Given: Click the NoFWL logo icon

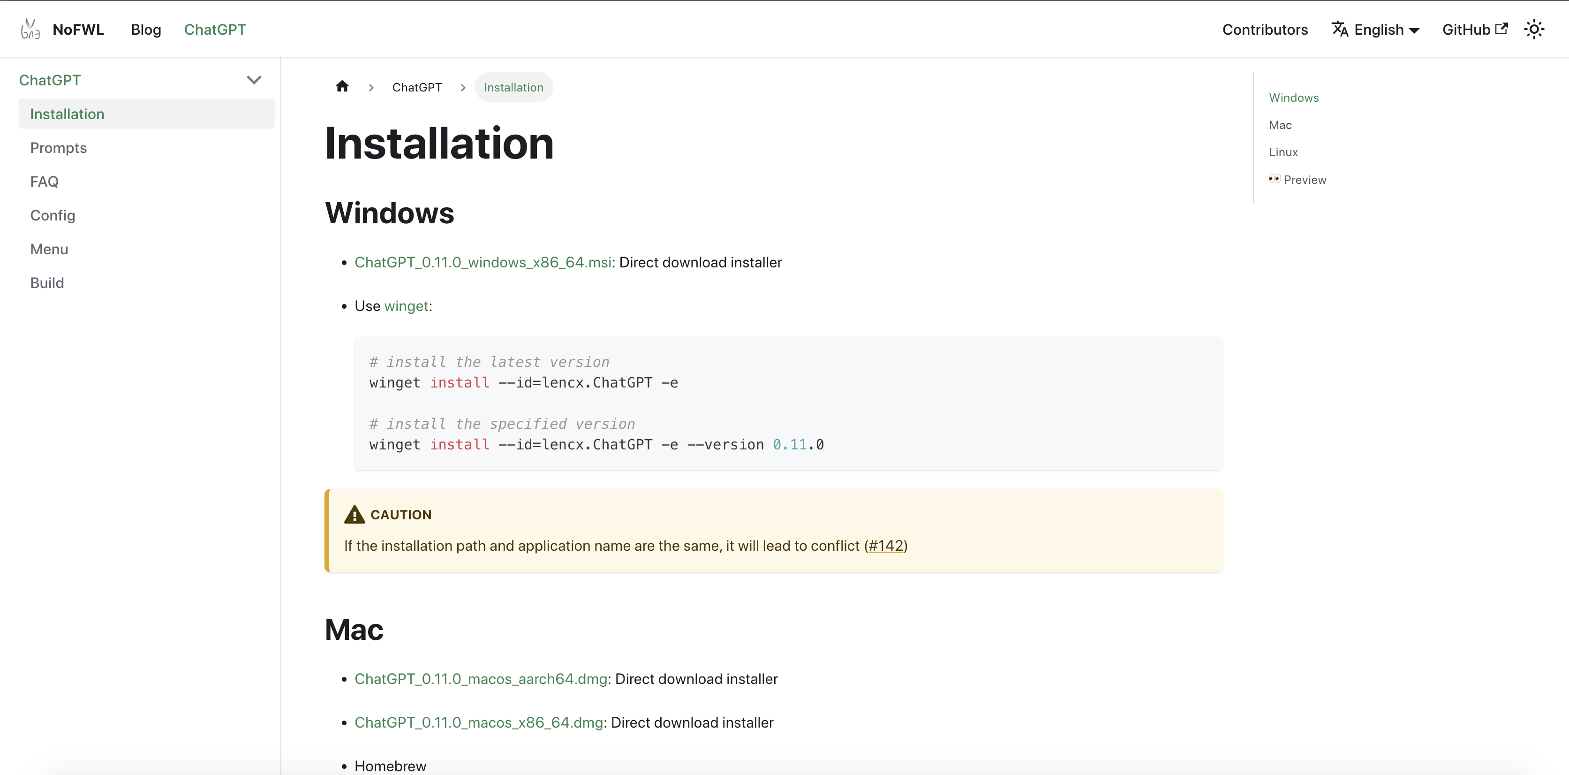Looking at the screenshot, I should click(x=30, y=29).
